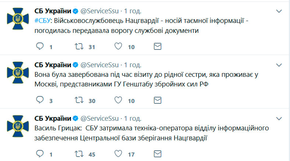The image size is (290, 161).
Task: Click the #СБУ hashtag link
Action: click(43, 20)
